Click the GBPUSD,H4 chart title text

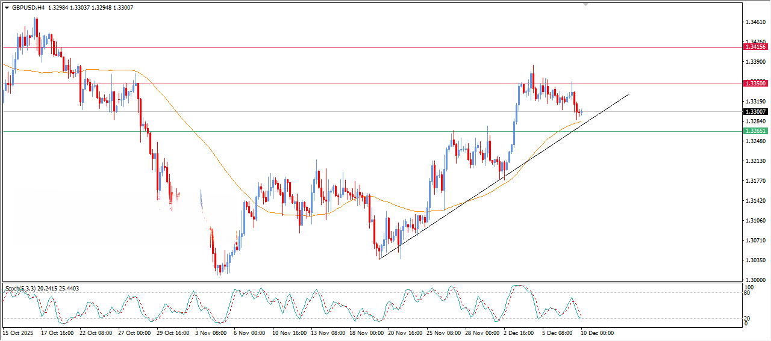click(28, 8)
